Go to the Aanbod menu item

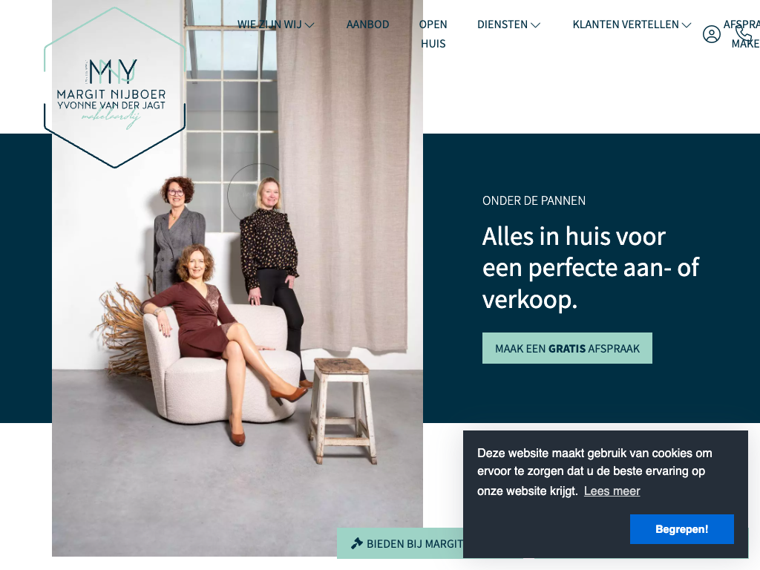coord(367,24)
